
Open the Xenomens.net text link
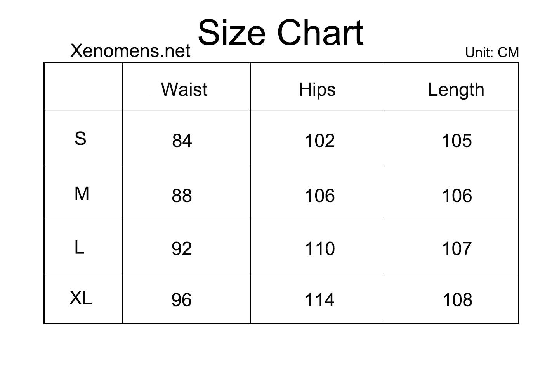(x=130, y=51)
